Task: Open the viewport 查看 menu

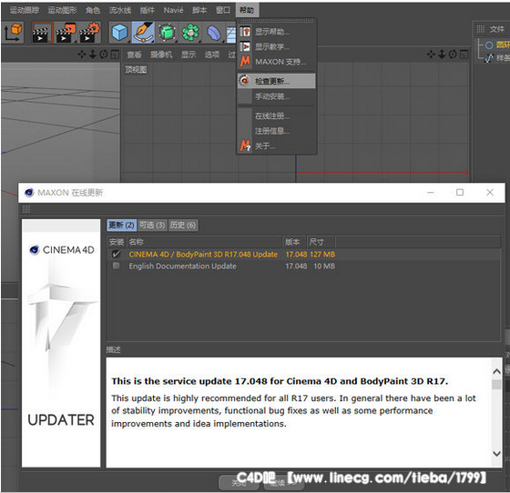Action: [134, 55]
